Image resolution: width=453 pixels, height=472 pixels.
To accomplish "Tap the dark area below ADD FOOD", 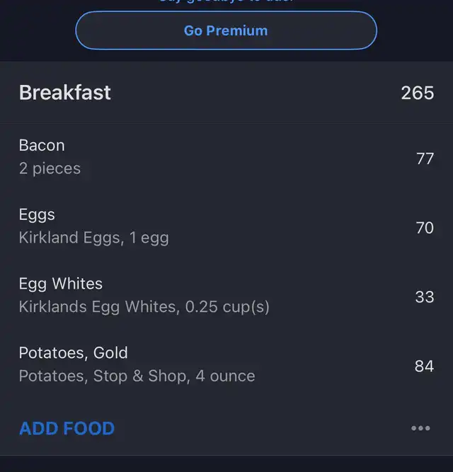I will 226,464.
